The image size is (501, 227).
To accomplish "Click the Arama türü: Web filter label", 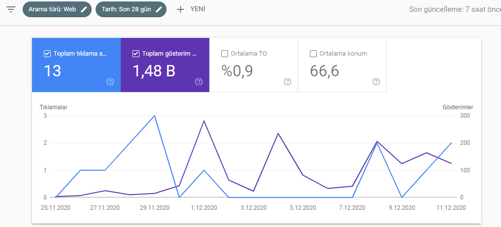I will pyautogui.click(x=52, y=9).
